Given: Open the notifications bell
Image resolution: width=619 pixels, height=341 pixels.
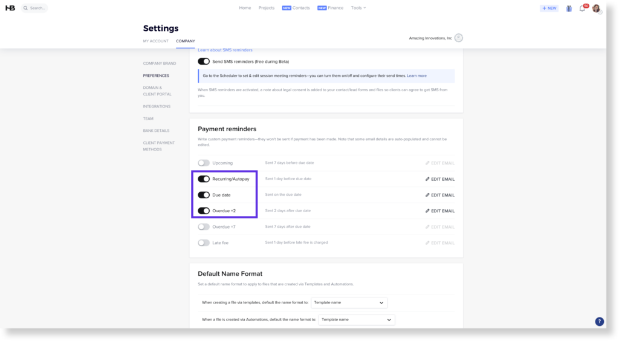Looking at the screenshot, I should (582, 8).
